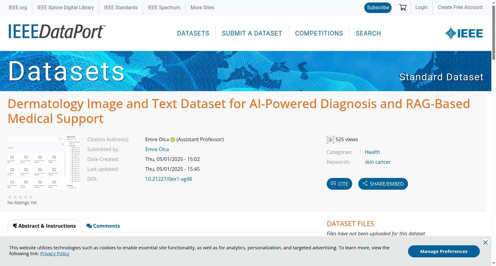The width and height of the screenshot is (496, 266).
Task: Open IEEE Standards link
Action: 121,7
